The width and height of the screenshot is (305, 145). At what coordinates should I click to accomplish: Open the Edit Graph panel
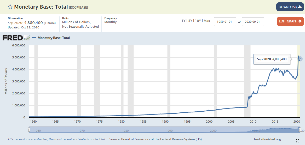tap(290, 21)
